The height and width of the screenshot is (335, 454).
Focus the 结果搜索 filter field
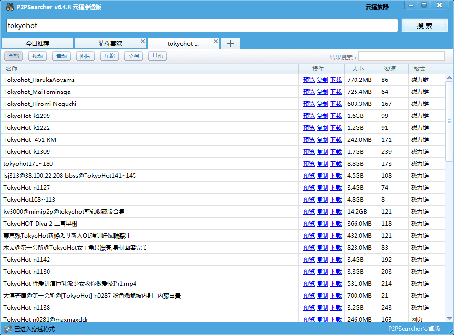coord(401,57)
